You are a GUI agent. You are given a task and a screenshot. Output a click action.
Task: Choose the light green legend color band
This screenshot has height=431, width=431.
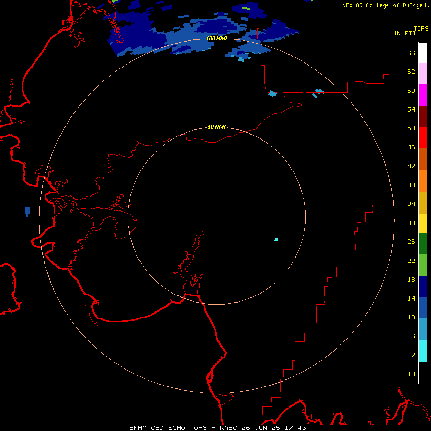tap(423, 265)
